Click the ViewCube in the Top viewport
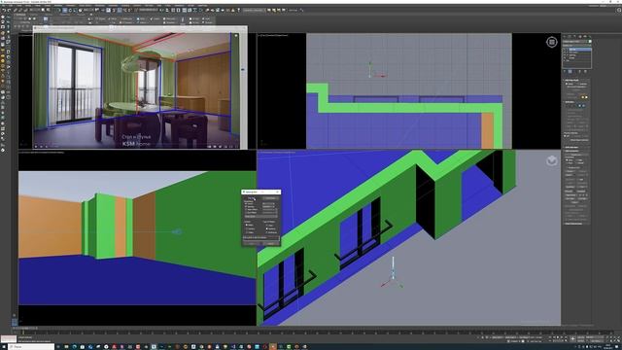 [x=552, y=42]
